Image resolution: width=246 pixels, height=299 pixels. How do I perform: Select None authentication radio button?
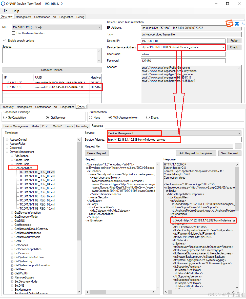point(91,118)
